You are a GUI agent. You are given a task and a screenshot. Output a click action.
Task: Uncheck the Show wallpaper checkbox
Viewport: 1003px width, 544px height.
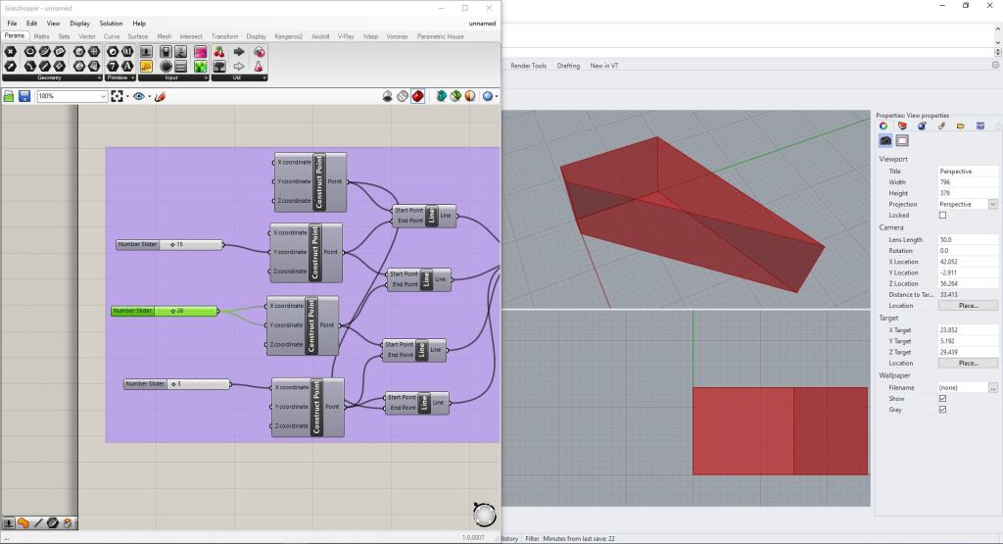click(x=942, y=399)
